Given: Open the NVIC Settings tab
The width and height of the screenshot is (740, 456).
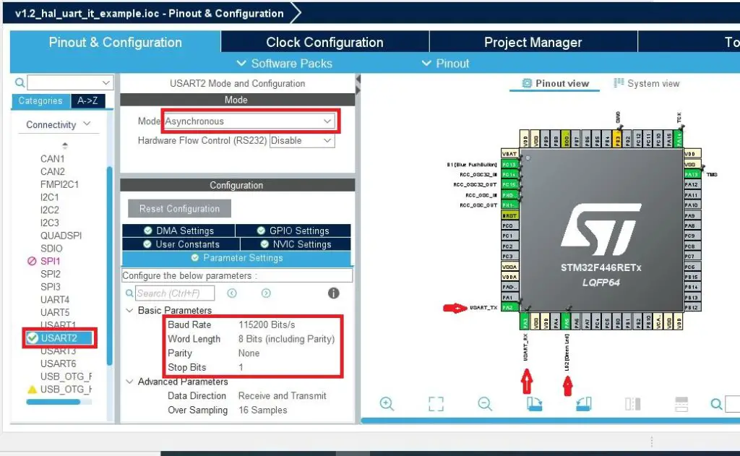Looking at the screenshot, I should [x=296, y=244].
